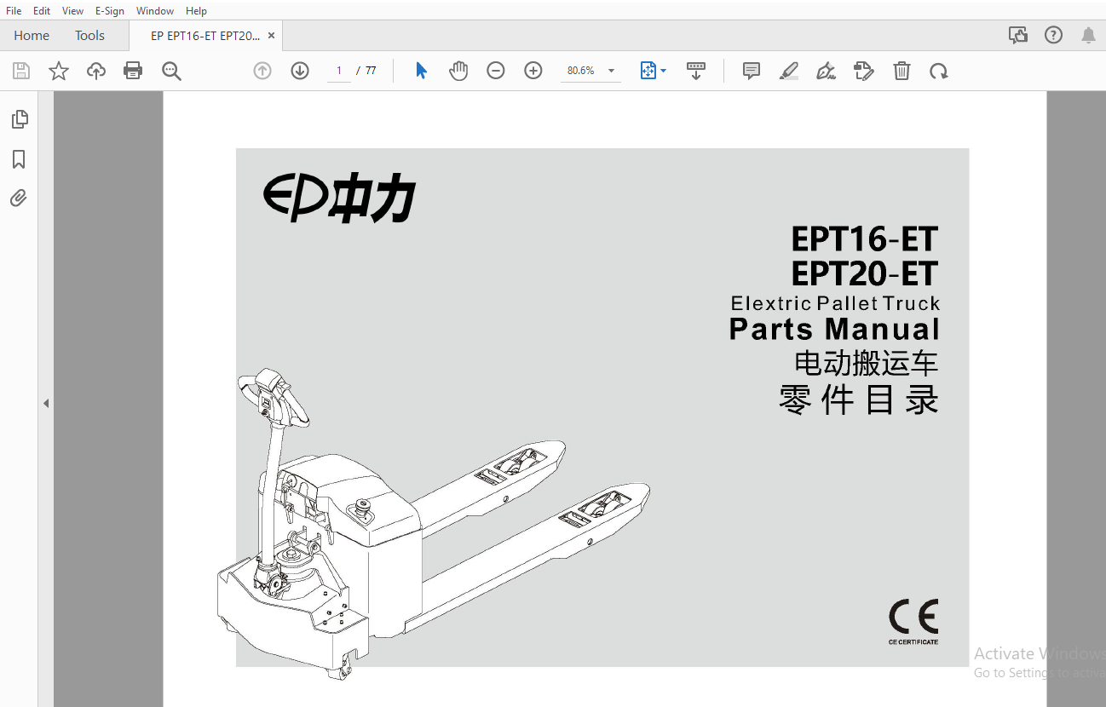Open the share review chat icon

[1018, 35]
